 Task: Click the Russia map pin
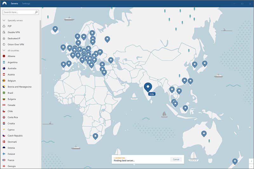107,39
